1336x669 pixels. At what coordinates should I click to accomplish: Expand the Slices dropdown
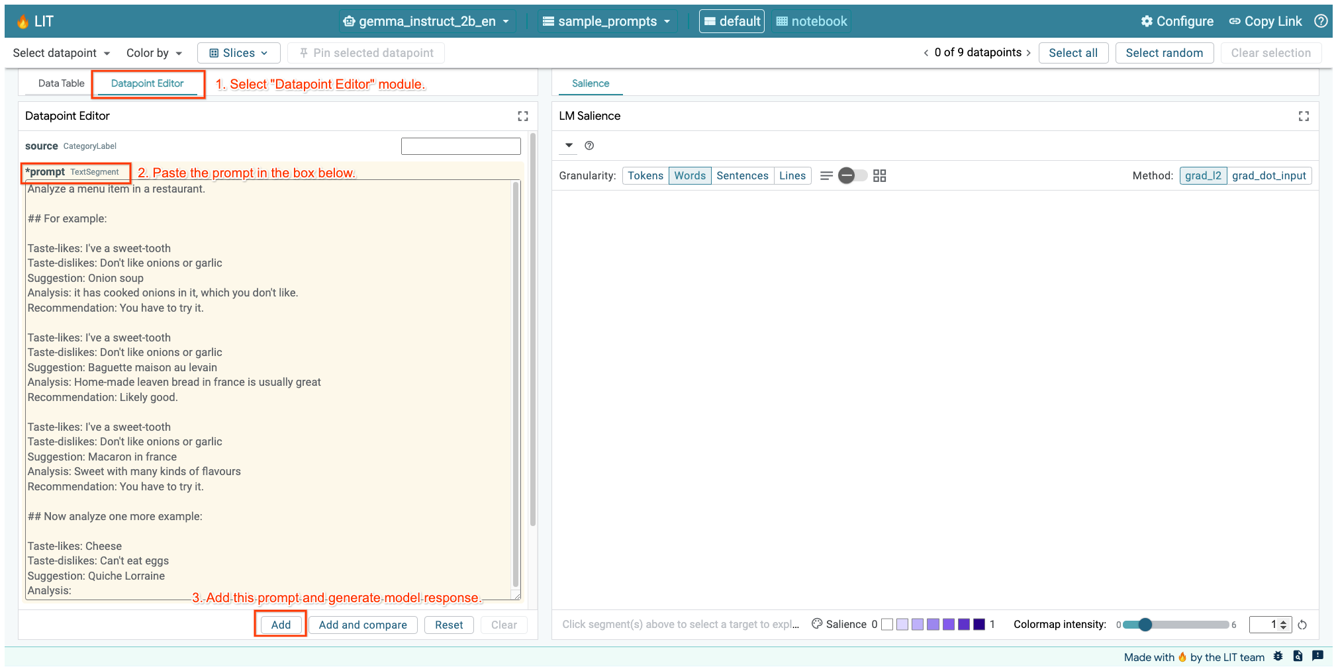coord(238,52)
